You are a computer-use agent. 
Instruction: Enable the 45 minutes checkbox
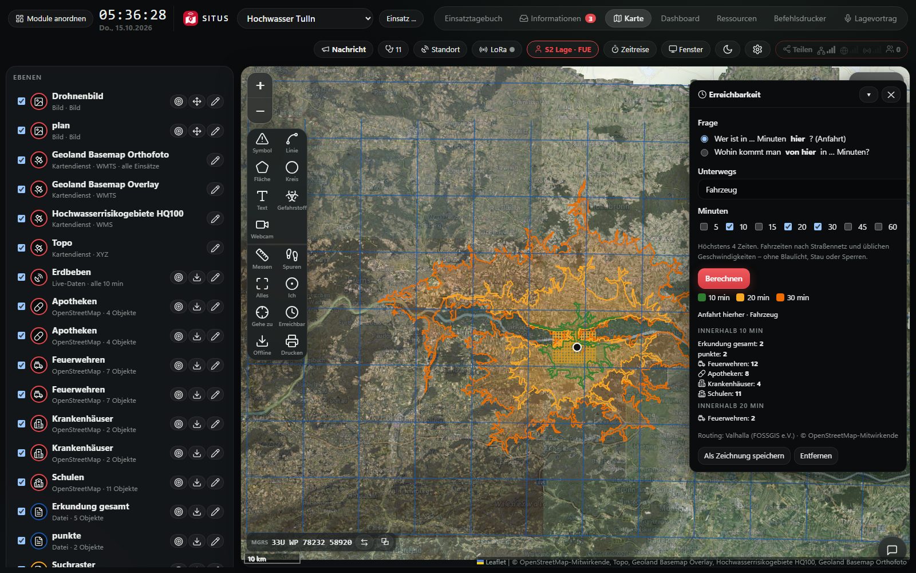click(x=848, y=227)
